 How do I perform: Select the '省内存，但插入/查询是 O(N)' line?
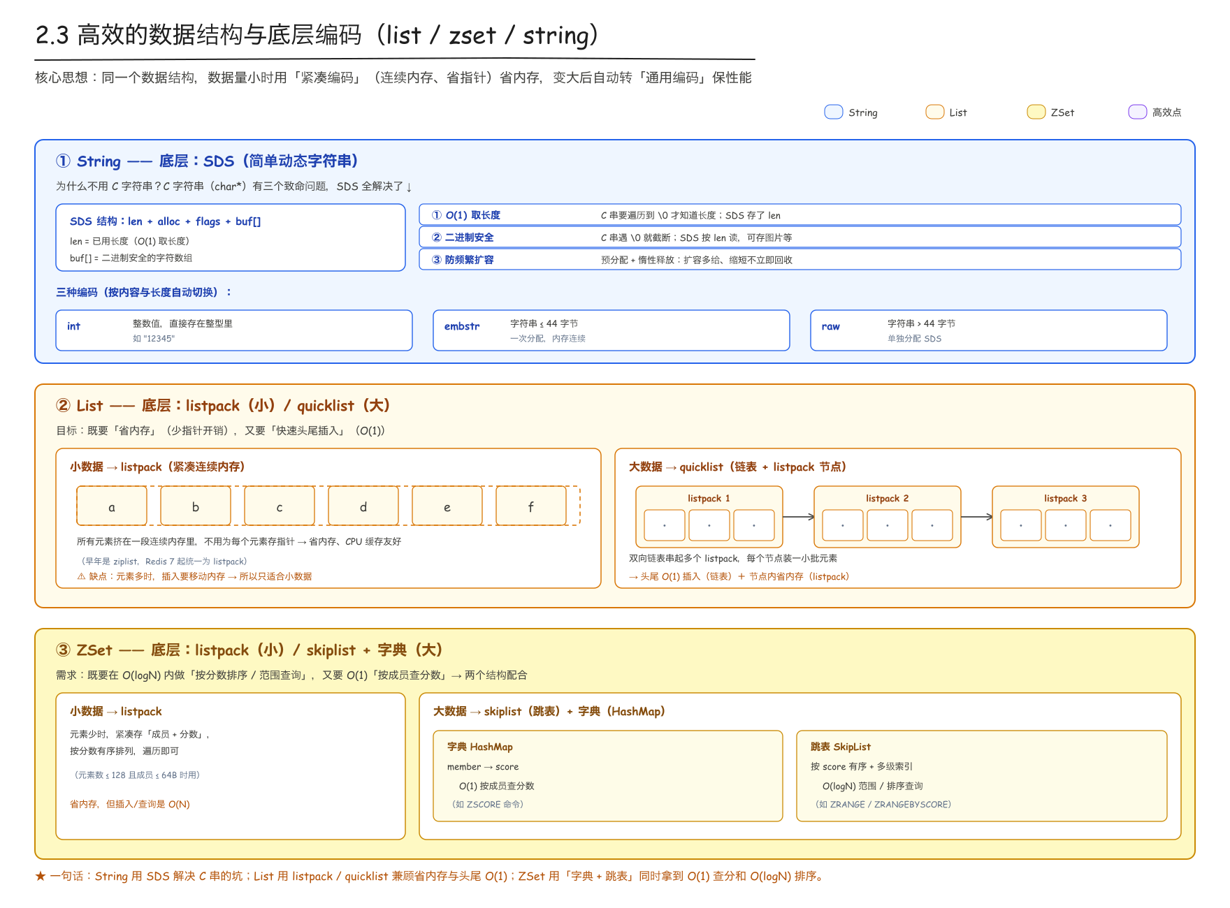coord(130,804)
